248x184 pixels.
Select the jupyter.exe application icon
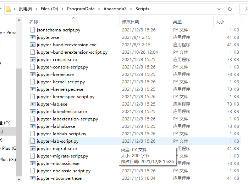click(33, 37)
